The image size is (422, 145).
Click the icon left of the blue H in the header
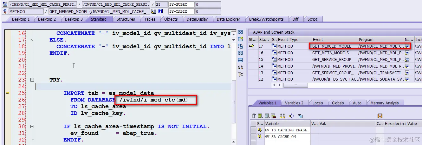click(x=154, y=11)
